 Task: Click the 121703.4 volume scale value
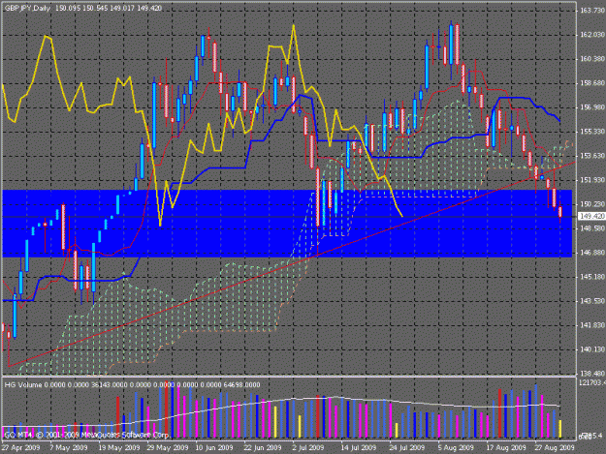tap(592, 382)
